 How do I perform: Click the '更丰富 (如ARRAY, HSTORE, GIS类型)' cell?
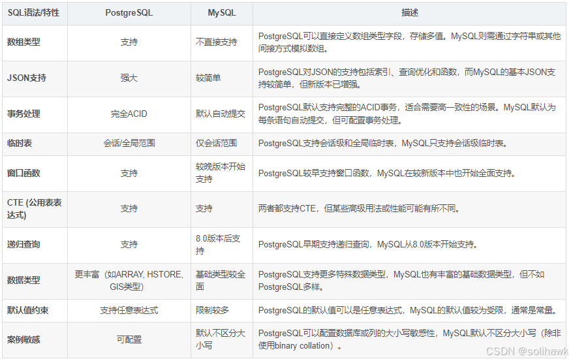129,280
